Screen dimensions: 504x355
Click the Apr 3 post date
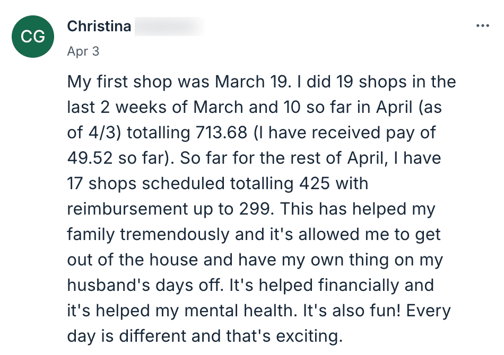(x=83, y=51)
